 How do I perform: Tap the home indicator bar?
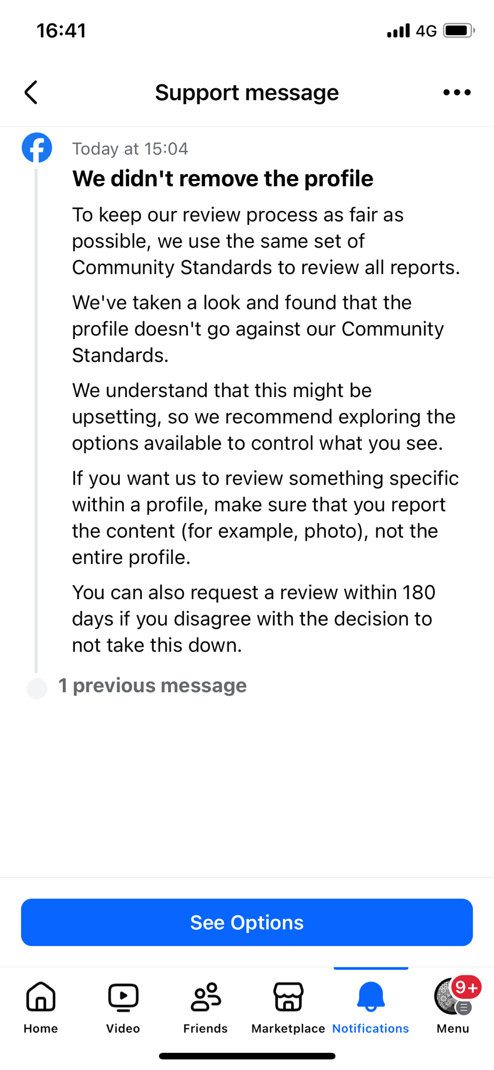(x=247, y=1056)
